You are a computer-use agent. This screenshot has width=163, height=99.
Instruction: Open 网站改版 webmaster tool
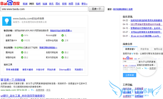click(x=51, y=70)
